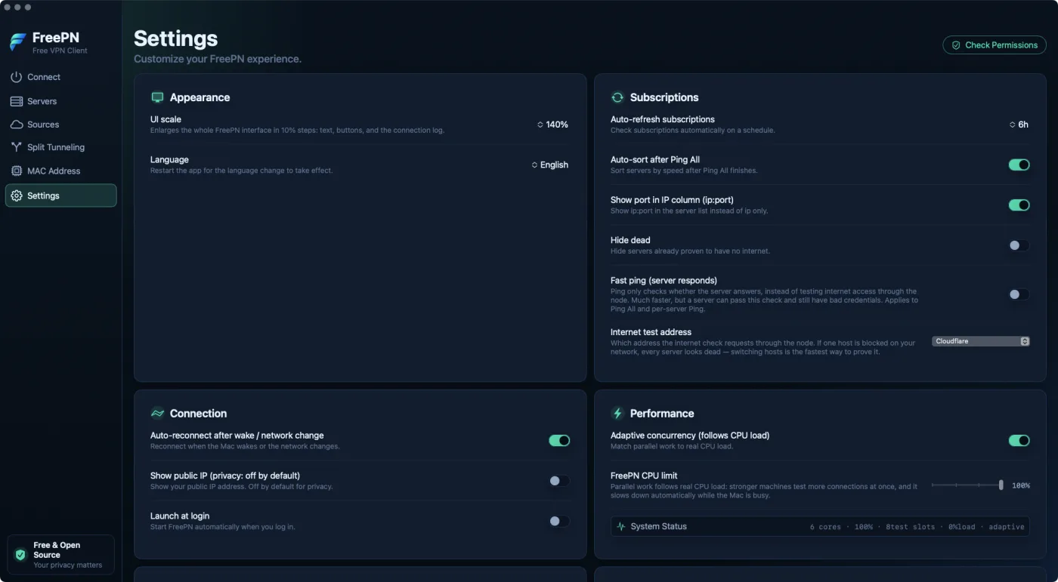Click the Sources cloud icon
The image size is (1058, 582).
coord(16,125)
